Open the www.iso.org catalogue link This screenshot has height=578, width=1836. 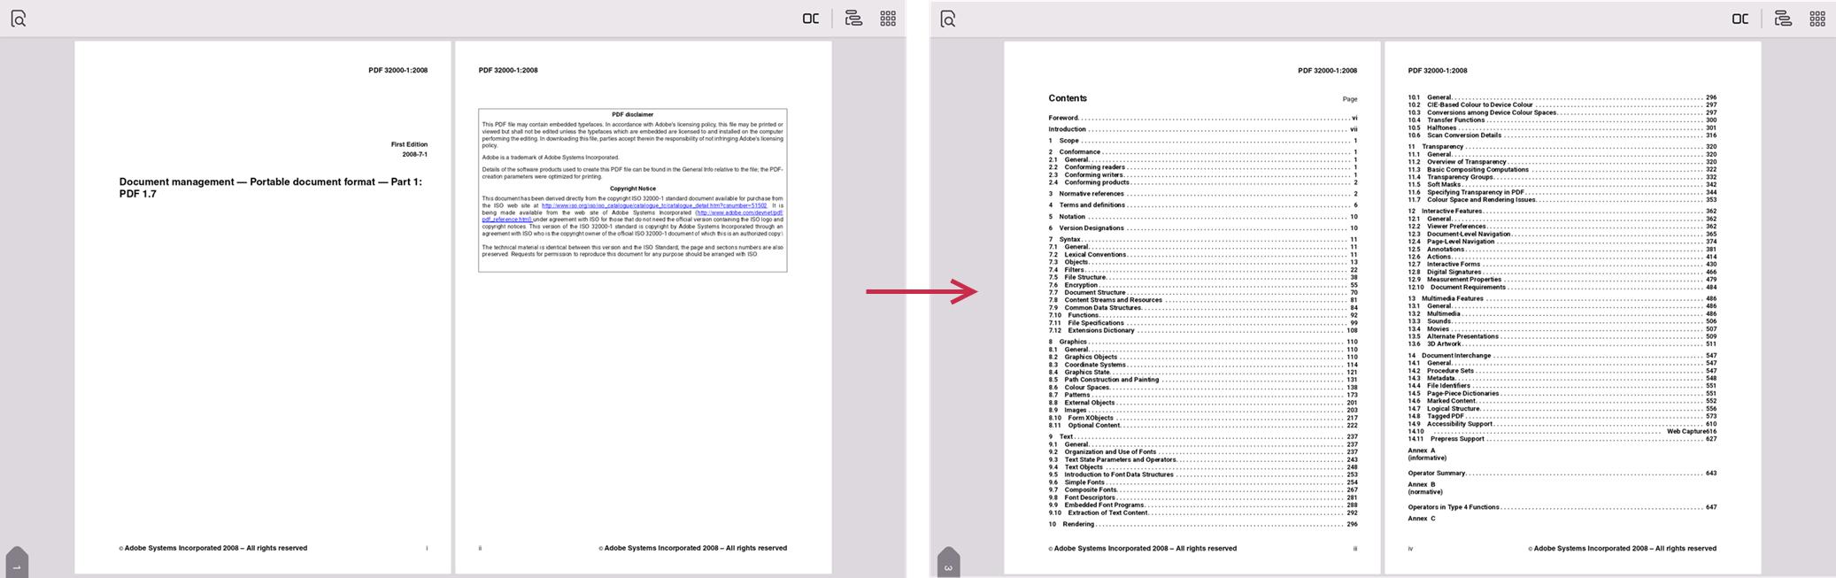click(x=653, y=205)
